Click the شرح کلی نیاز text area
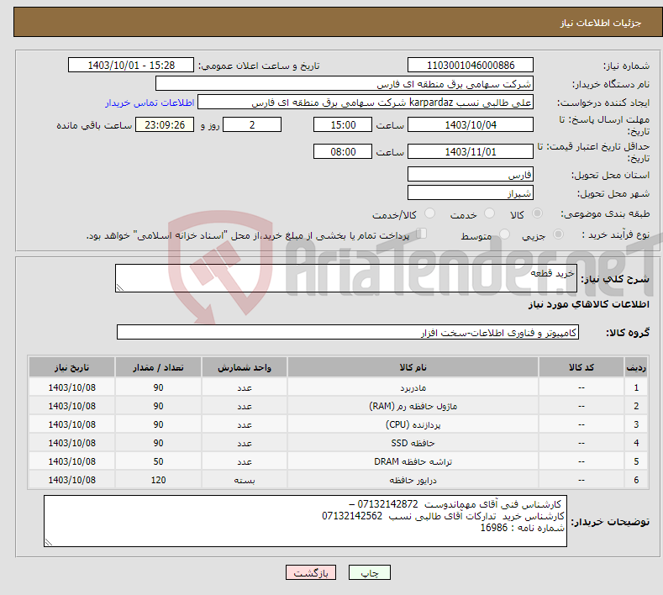 pyautogui.click(x=346, y=278)
